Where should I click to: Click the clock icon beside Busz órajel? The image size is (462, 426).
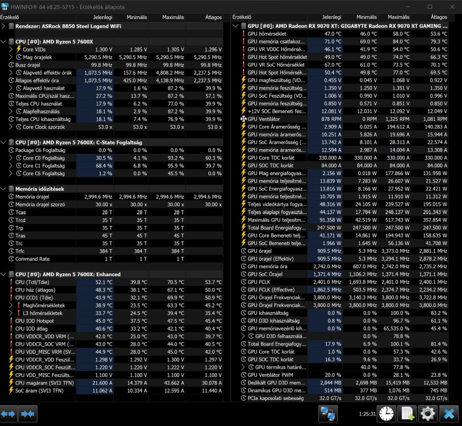(x=11, y=65)
